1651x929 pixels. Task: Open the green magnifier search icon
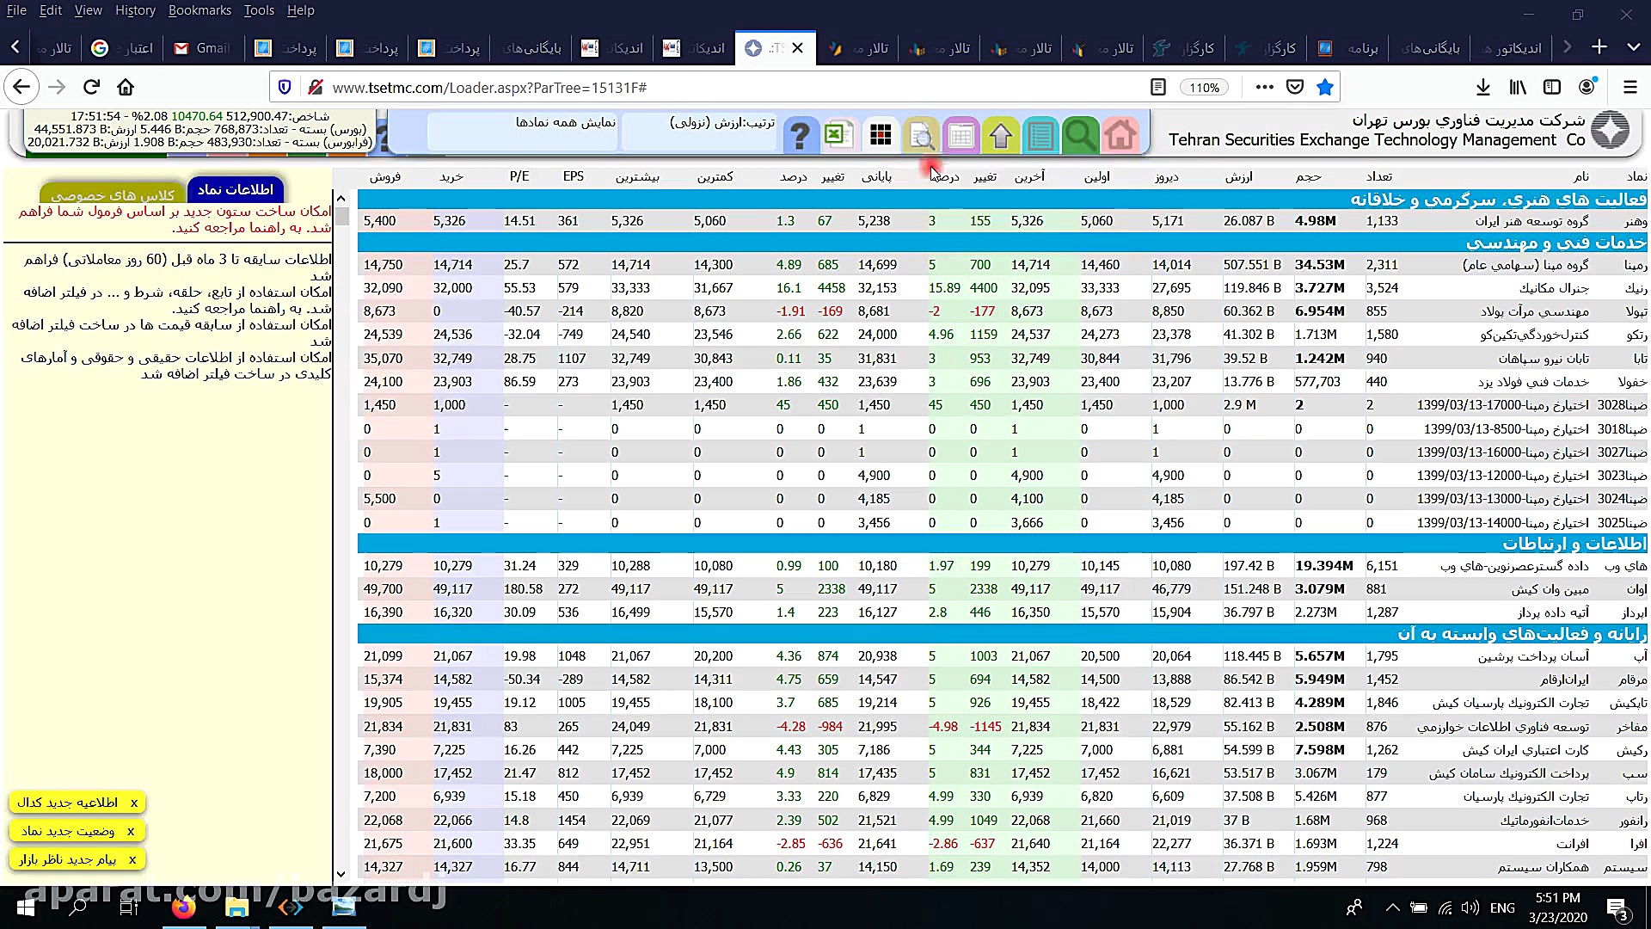[x=1080, y=135]
